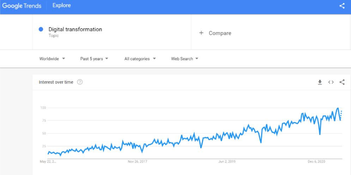The height and width of the screenshot is (175, 351).
Task: Open the Interest over time help icon
Action: (x=80, y=82)
